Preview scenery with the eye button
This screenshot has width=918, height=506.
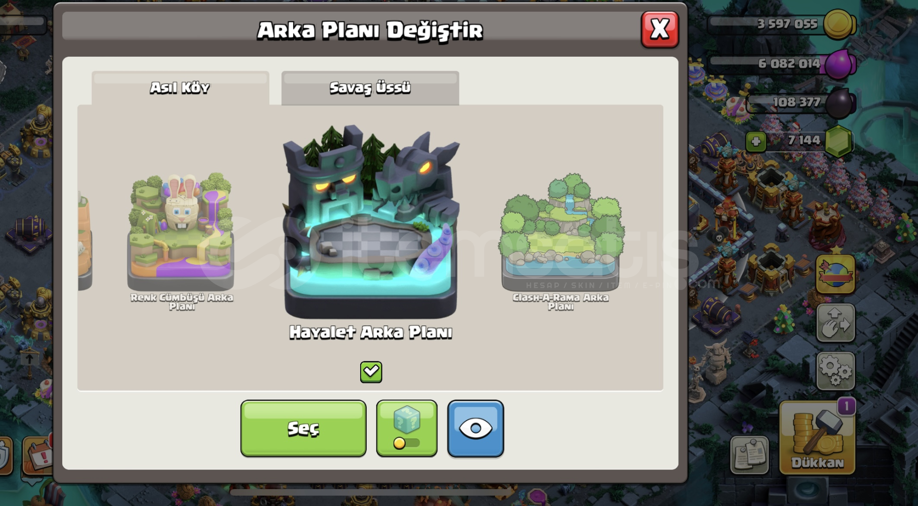pos(475,428)
